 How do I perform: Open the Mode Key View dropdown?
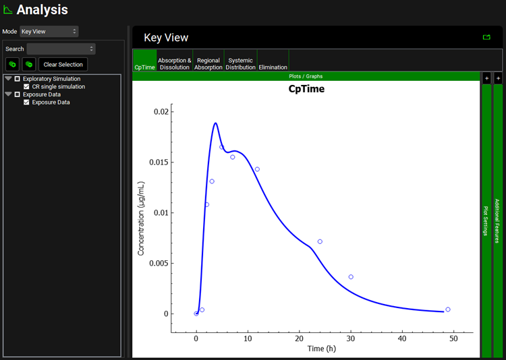[49, 32]
